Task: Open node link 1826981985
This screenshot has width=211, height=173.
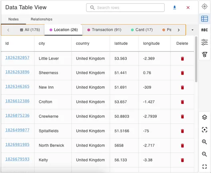Action: tap(17, 145)
